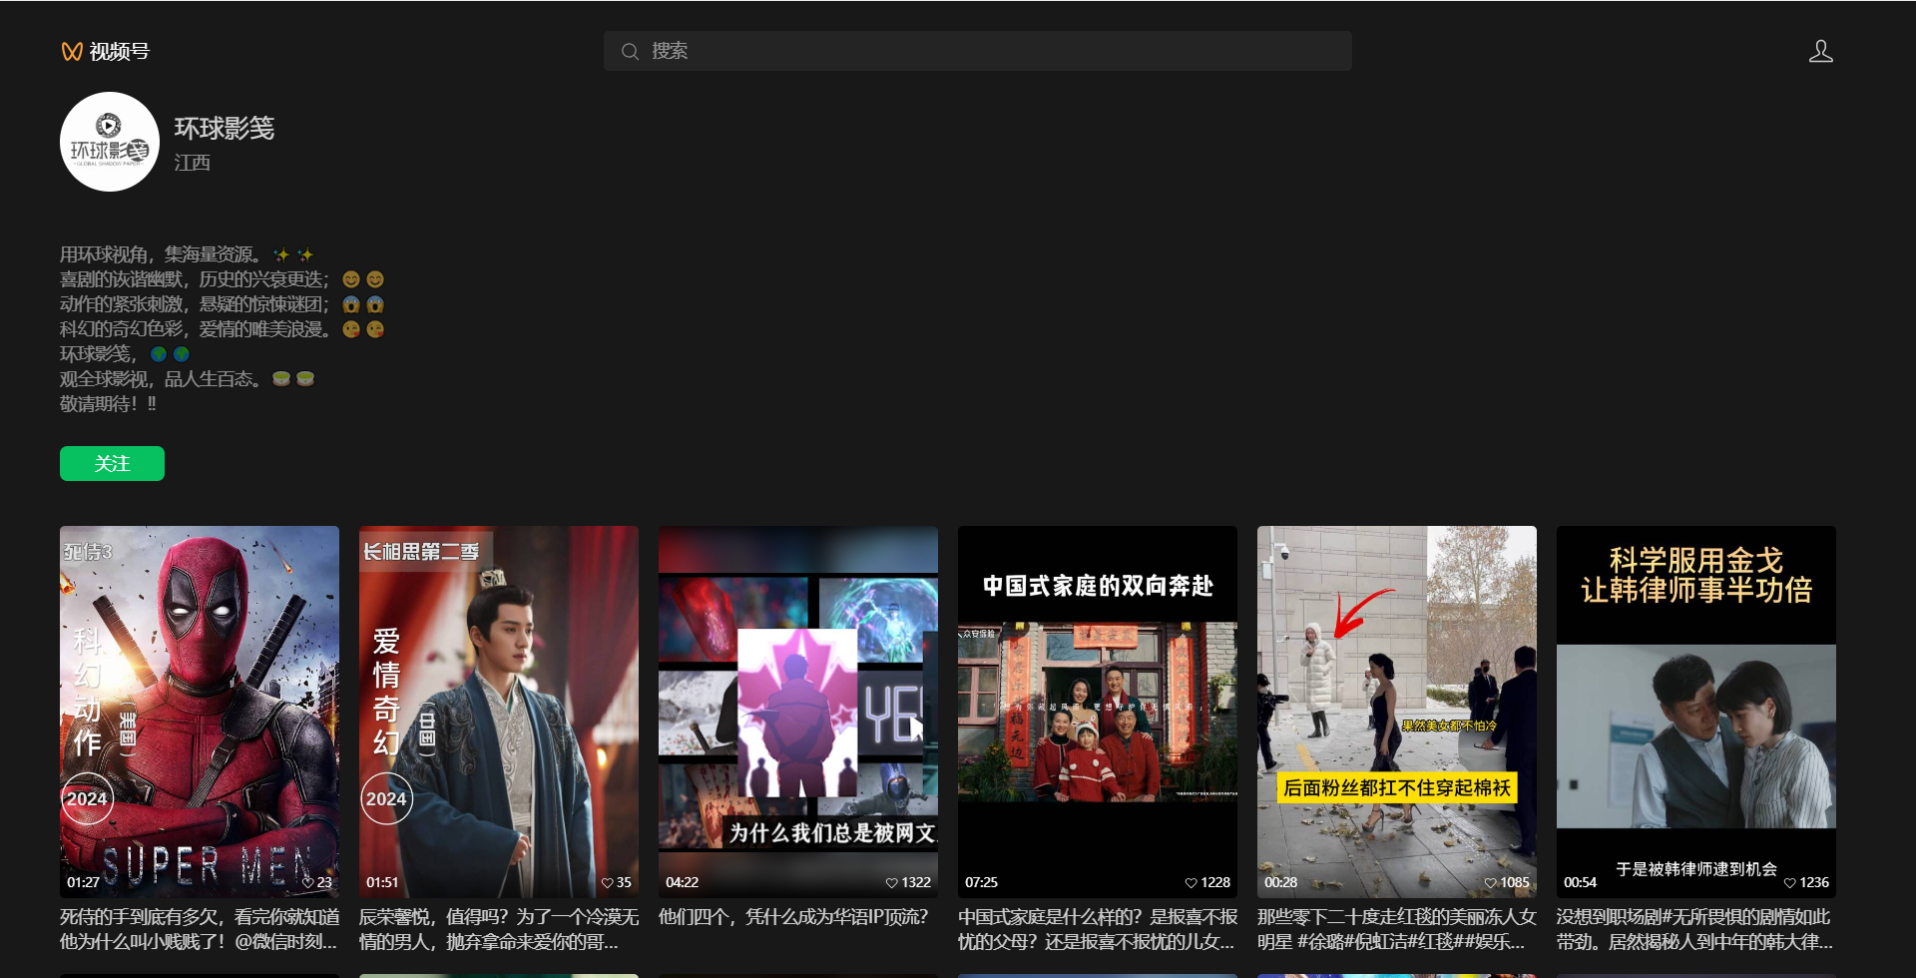This screenshot has width=1916, height=978.
Task: Click the channel name 环球影笺
Action: pyautogui.click(x=225, y=128)
